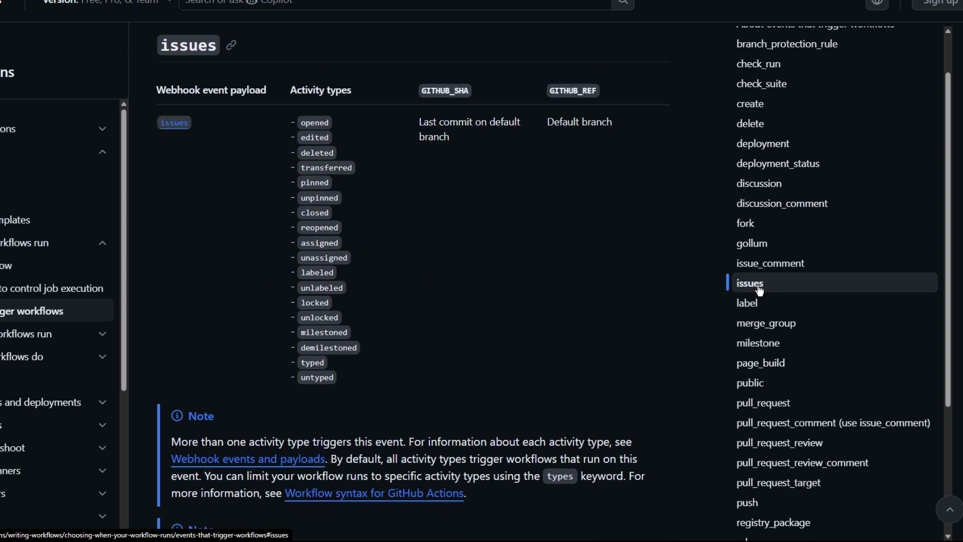Jump to discussion_comment in page outline
963x542 pixels.
[782, 204]
